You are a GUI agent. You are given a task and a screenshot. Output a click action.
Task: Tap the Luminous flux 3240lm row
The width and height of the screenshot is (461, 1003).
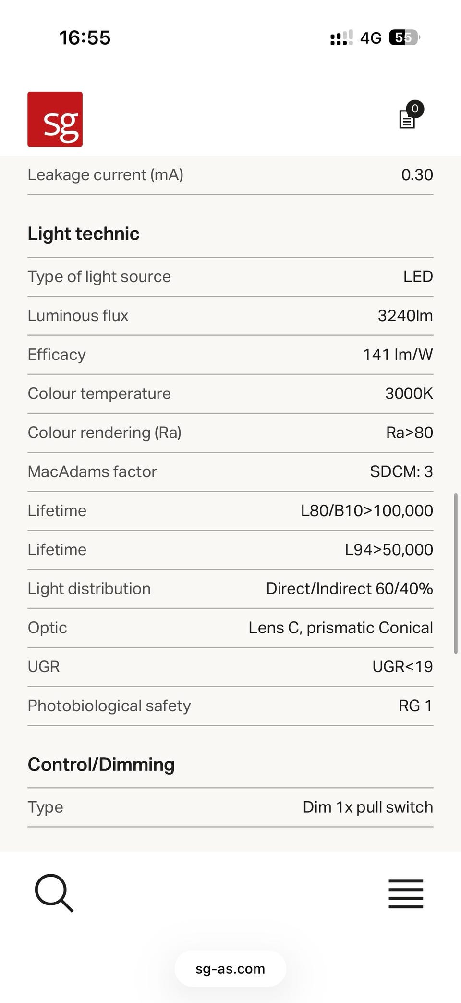230,316
